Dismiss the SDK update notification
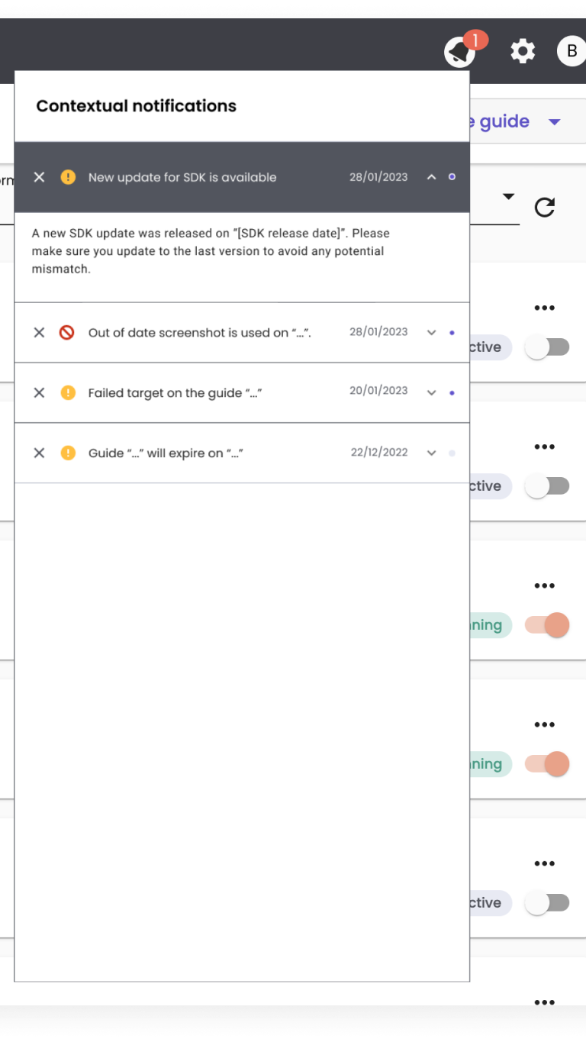The width and height of the screenshot is (586, 1042). pyautogui.click(x=40, y=177)
